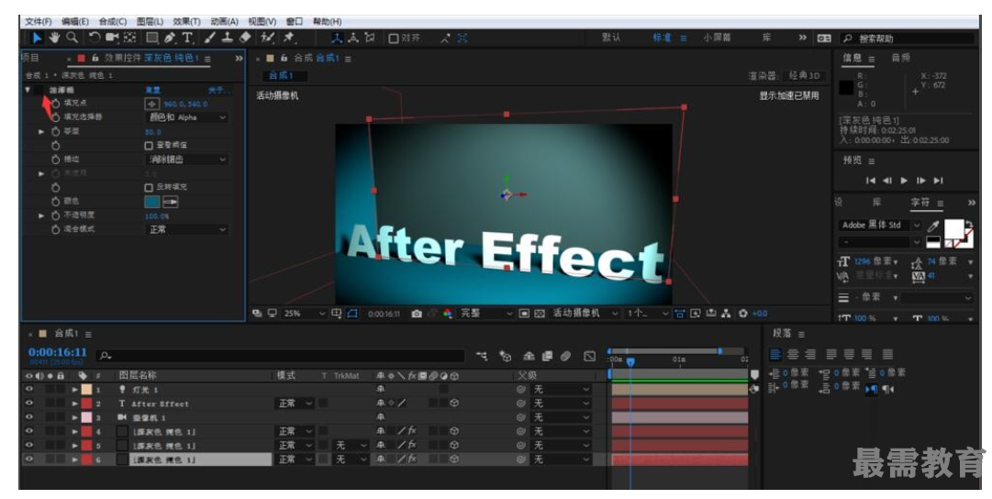Switch to World Axis mode
Screen dimensions: 992x499
coord(353,38)
